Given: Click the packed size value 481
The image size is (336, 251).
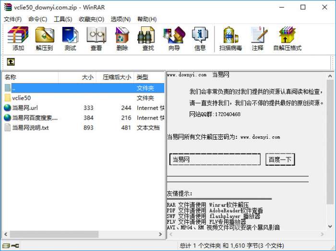Looking at the screenshot, I should pyautogui.click(x=126, y=128).
